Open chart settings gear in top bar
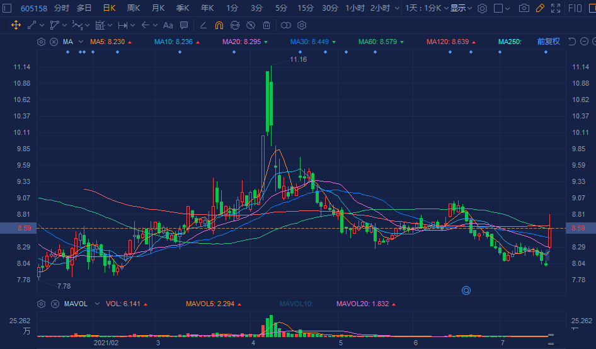The width and height of the screenshot is (596, 349). [x=483, y=8]
